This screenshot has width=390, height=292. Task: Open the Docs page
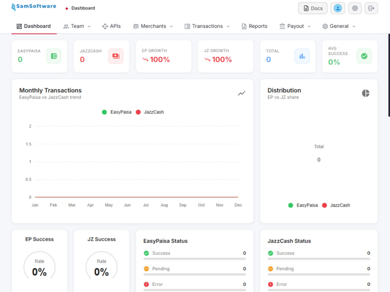point(313,8)
